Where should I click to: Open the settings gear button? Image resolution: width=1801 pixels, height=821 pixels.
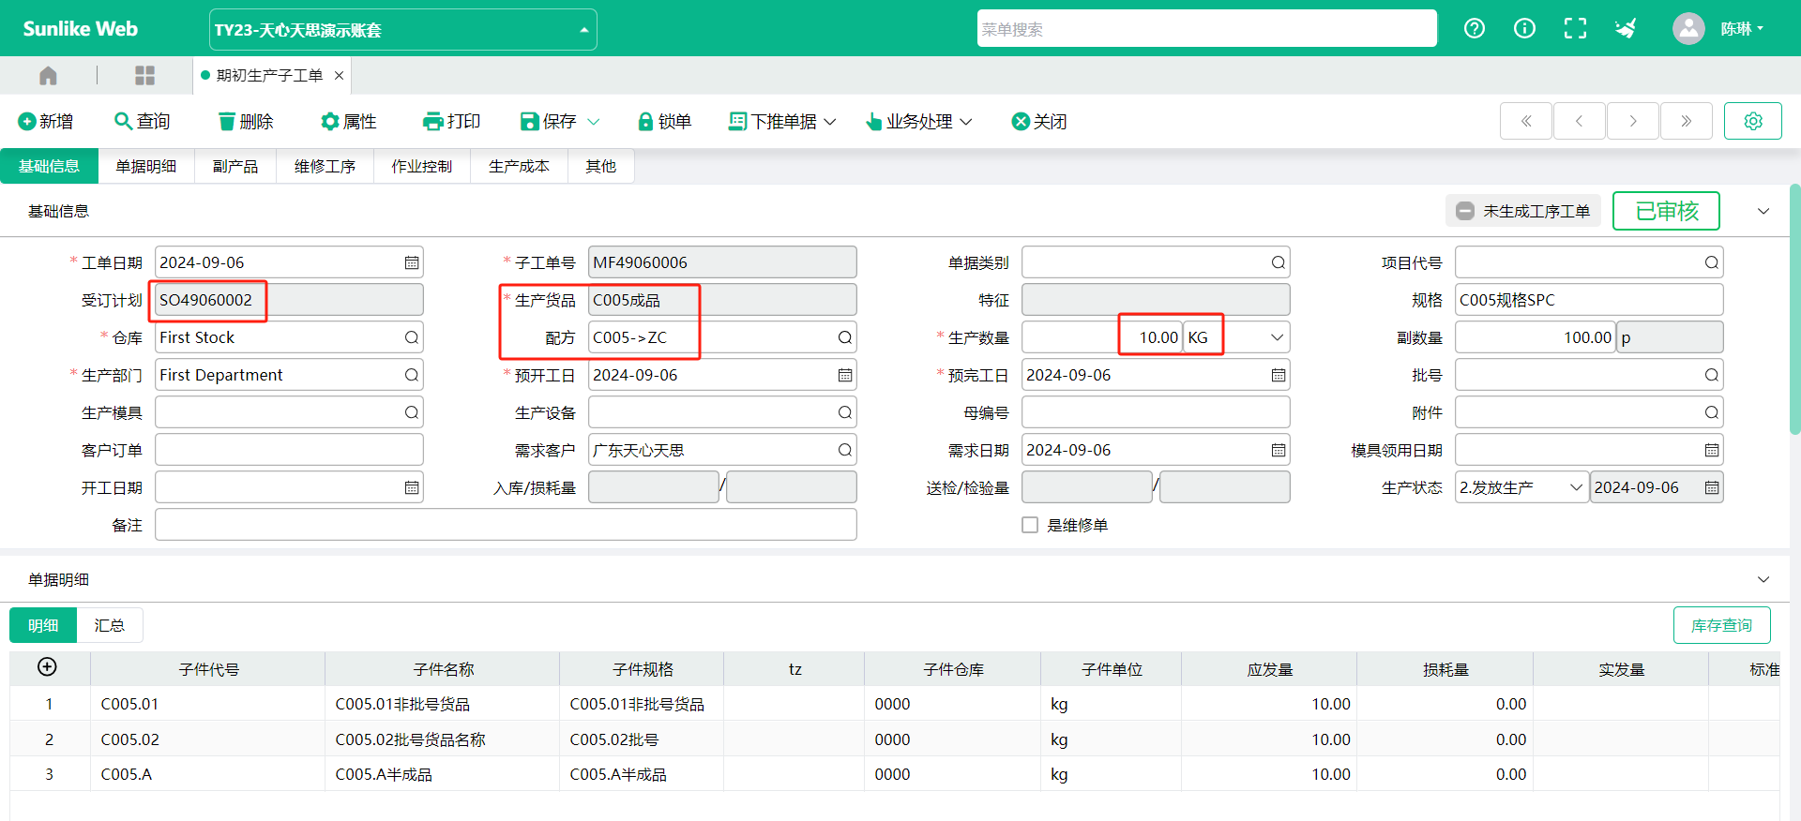1752,121
